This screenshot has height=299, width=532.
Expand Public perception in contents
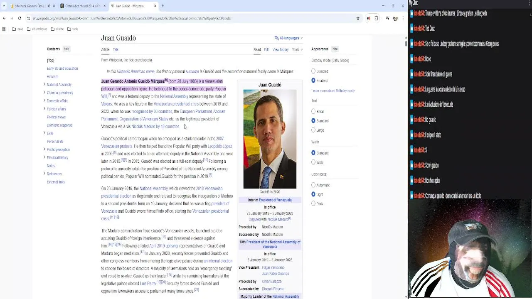tap(44, 149)
